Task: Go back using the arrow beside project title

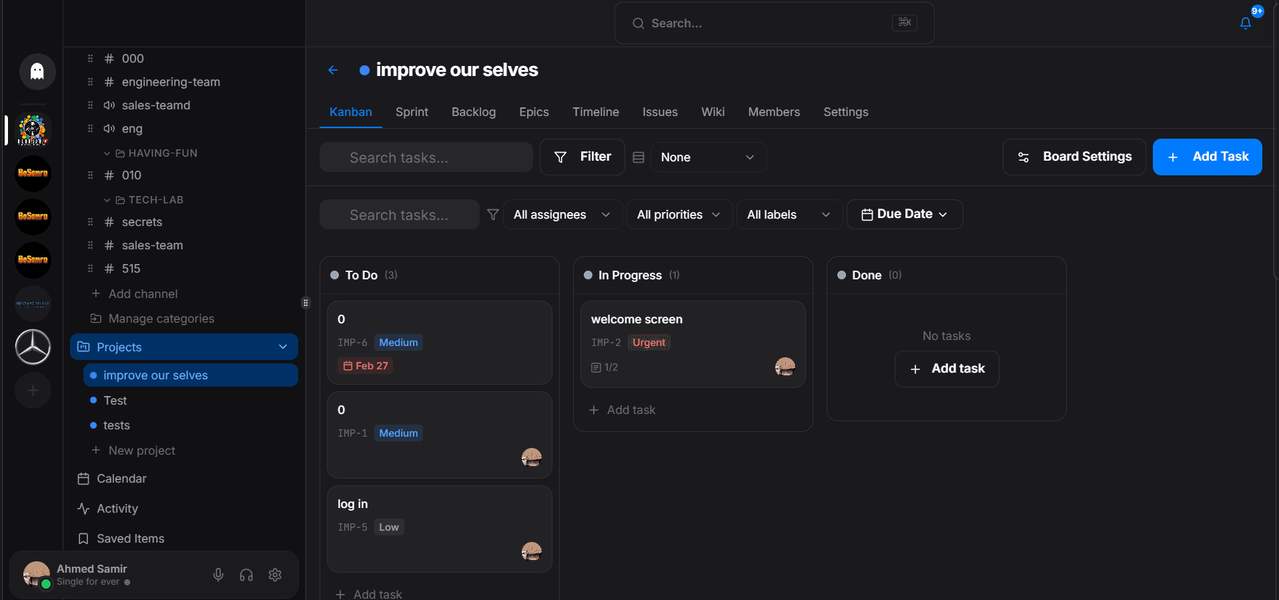Action: pos(333,70)
